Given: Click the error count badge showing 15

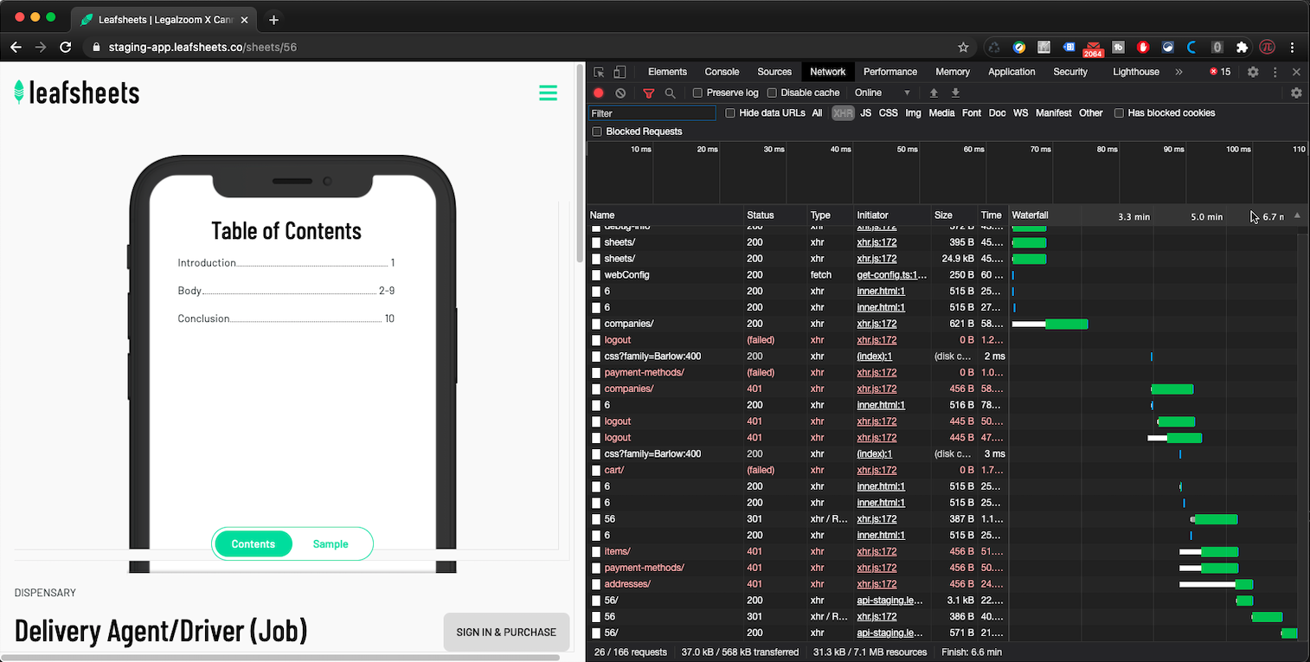Looking at the screenshot, I should click(1220, 72).
